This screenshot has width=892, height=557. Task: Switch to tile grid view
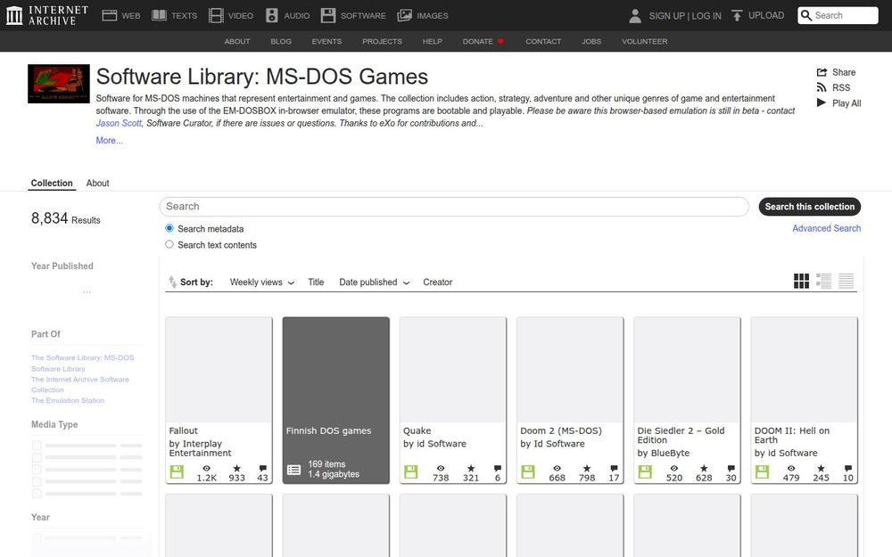801,281
